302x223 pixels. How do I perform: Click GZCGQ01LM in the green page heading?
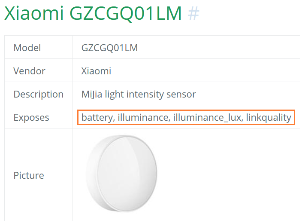click(x=125, y=14)
